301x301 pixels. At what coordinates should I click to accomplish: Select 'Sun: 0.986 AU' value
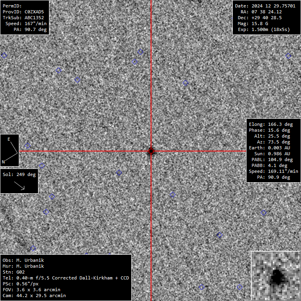pyautogui.click(x=272, y=154)
